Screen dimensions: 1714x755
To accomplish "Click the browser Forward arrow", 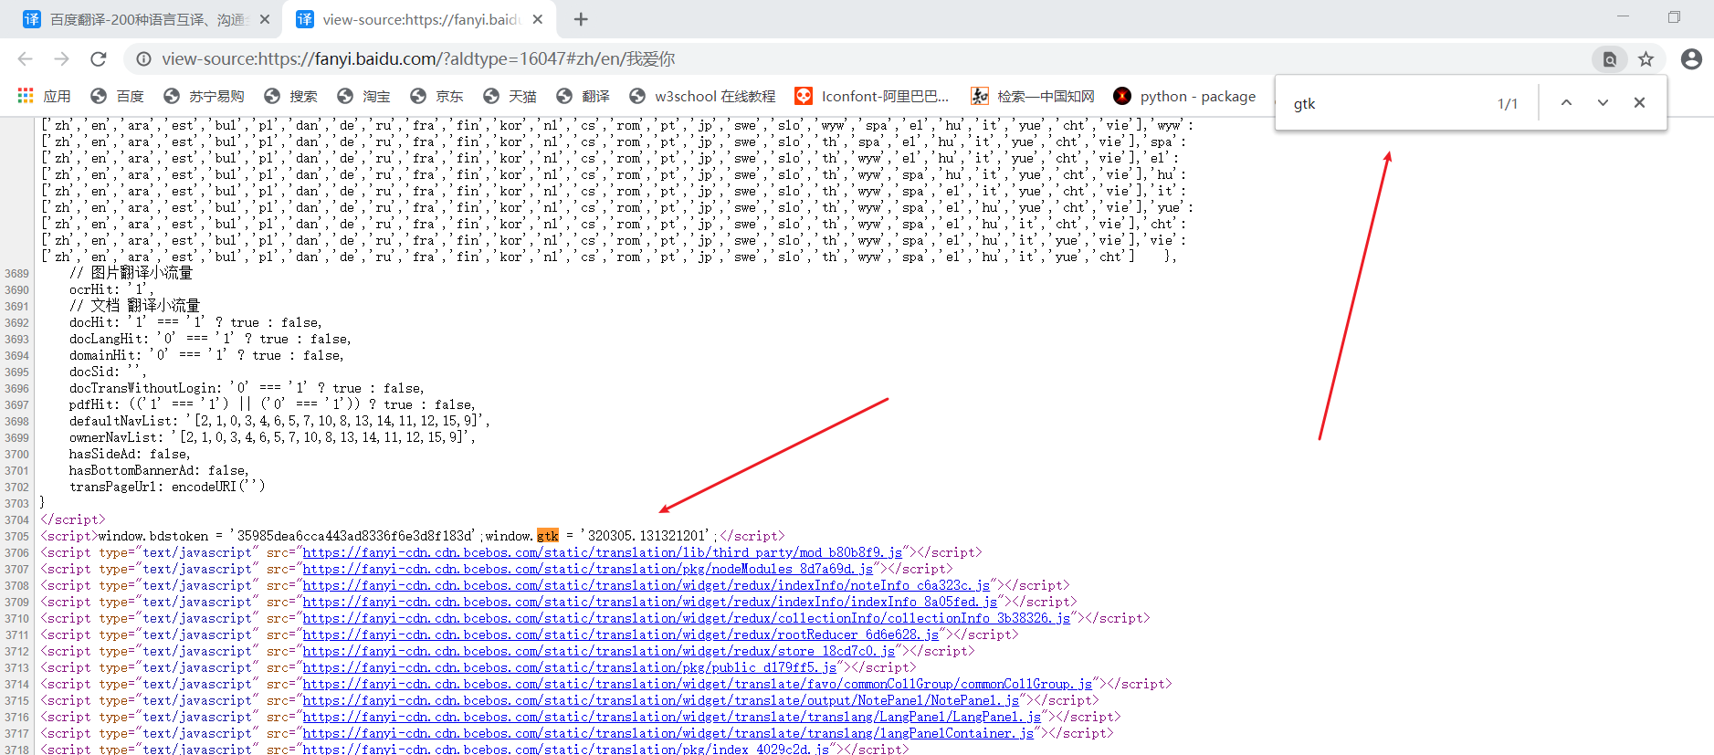I will click(61, 59).
